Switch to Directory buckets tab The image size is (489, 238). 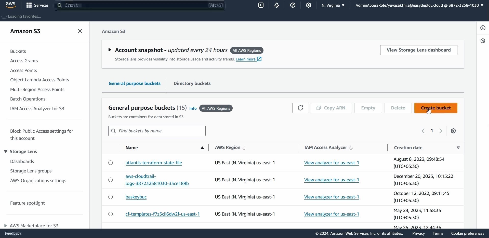click(x=192, y=83)
